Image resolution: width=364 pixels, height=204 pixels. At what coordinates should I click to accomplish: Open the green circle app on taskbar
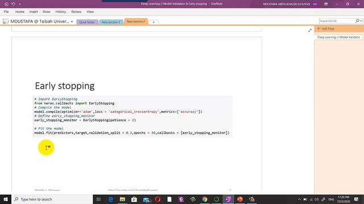point(216,199)
